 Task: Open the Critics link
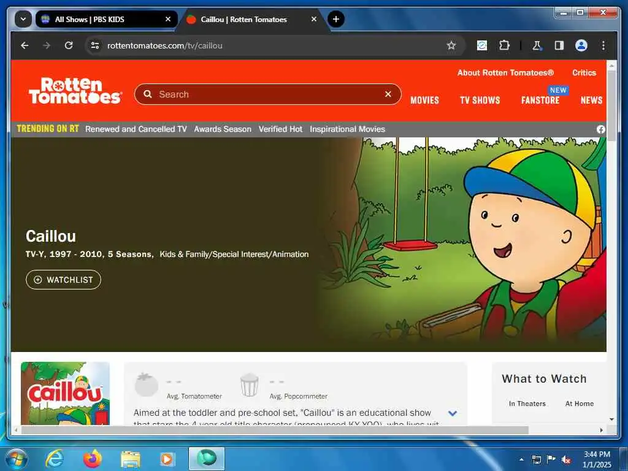click(x=584, y=72)
